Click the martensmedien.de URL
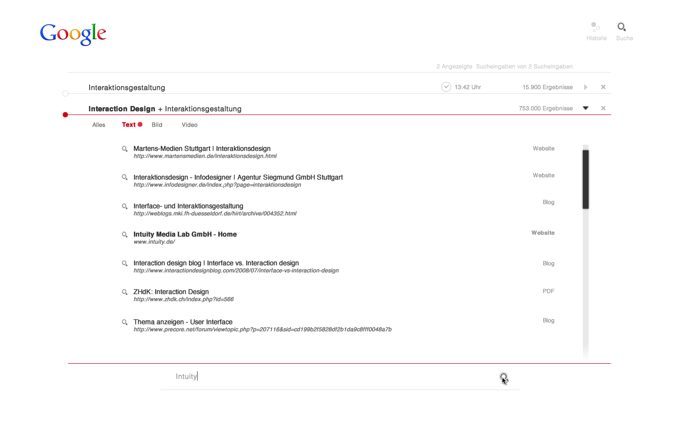This screenshot has height=424, width=679. [205, 156]
